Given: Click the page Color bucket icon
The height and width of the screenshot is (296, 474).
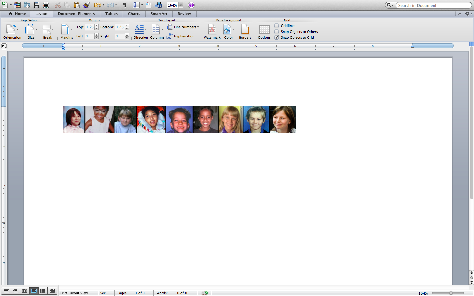Looking at the screenshot, I should coord(227,30).
